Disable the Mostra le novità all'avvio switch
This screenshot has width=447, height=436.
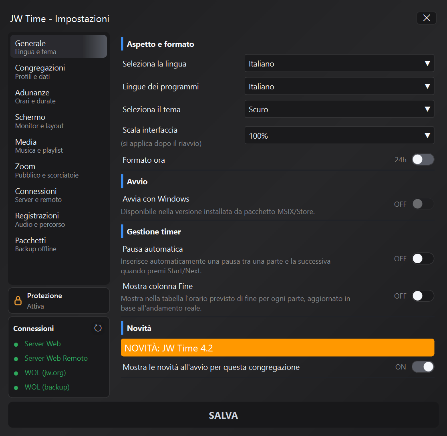click(x=423, y=367)
